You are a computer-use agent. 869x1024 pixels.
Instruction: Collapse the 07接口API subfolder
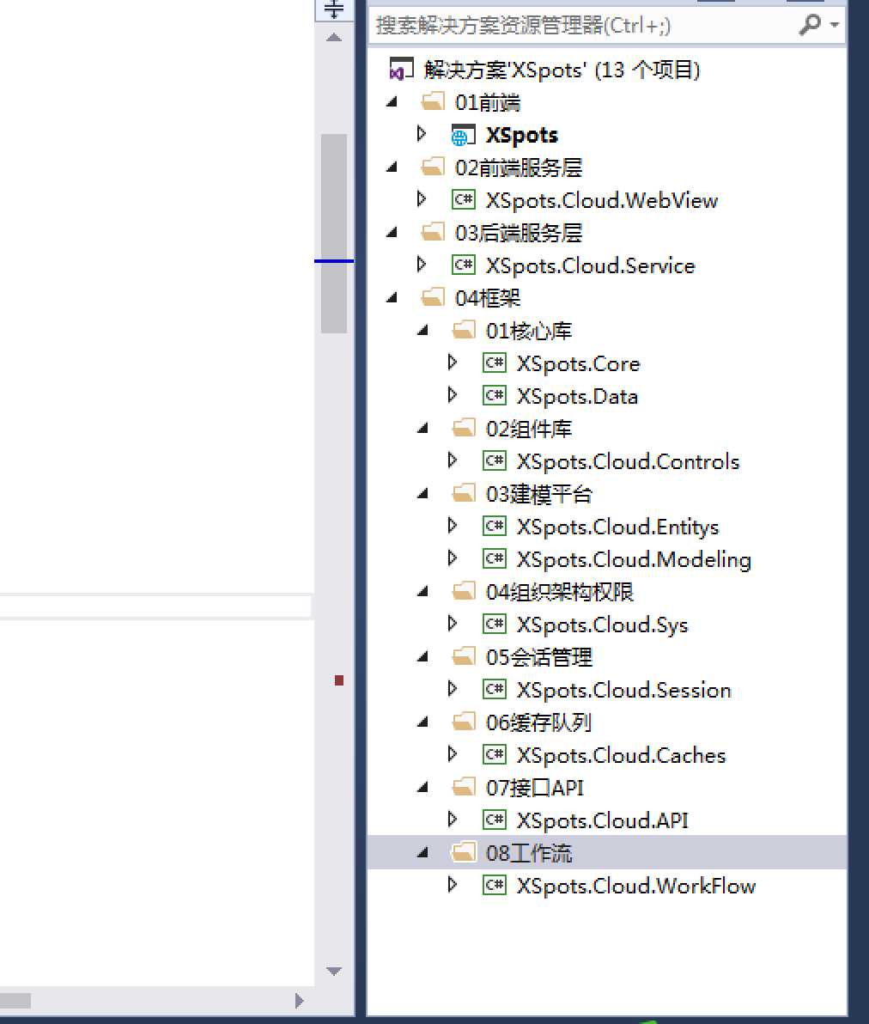click(422, 788)
